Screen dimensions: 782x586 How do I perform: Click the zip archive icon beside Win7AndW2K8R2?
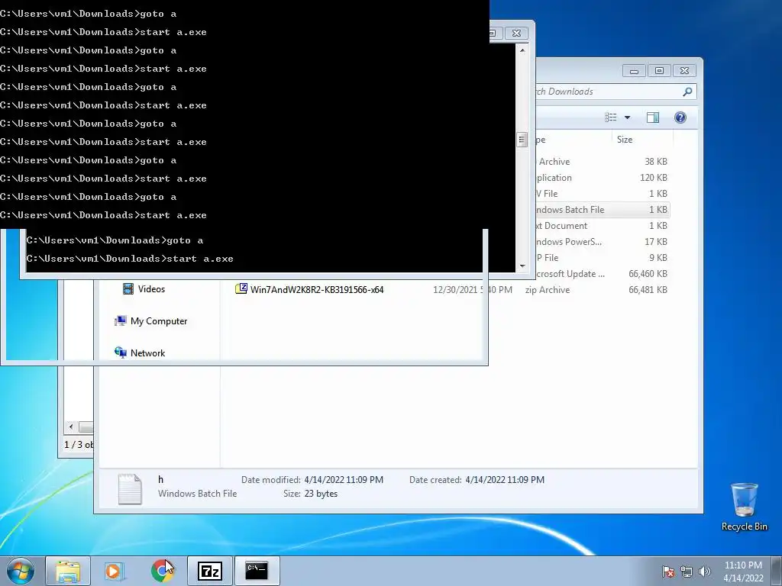click(x=241, y=288)
